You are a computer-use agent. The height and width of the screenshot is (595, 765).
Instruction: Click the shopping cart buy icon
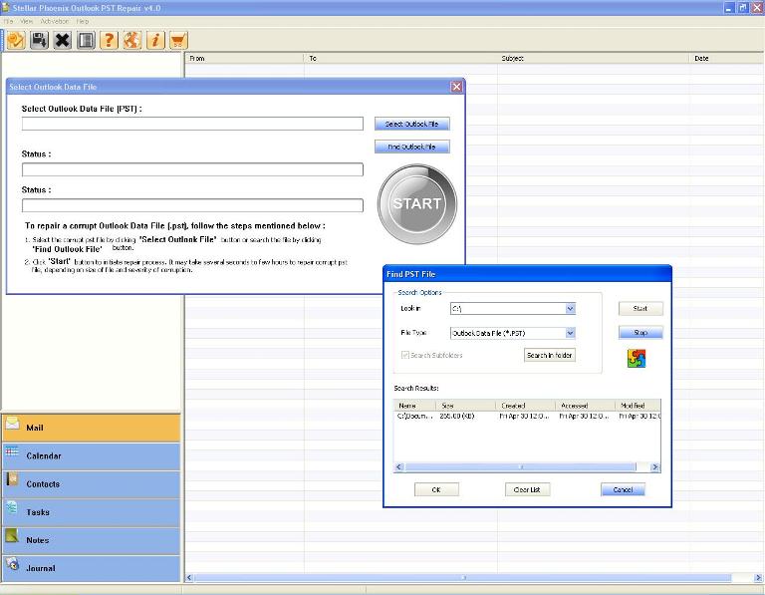click(178, 40)
